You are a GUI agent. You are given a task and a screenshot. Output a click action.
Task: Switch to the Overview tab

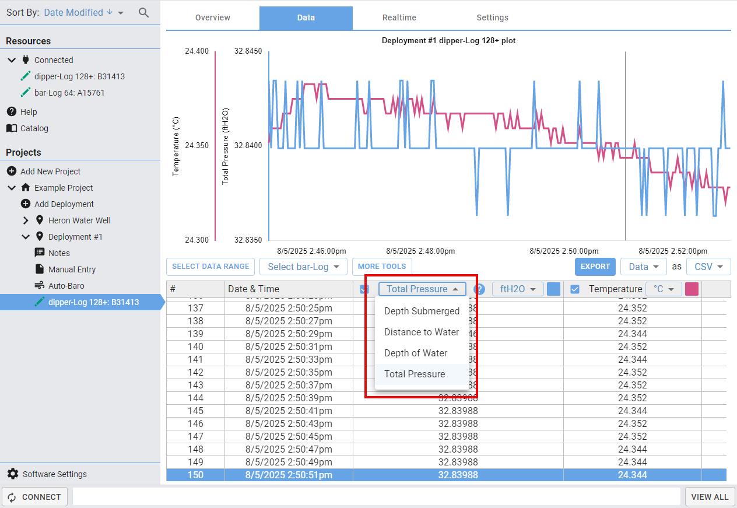[213, 17]
